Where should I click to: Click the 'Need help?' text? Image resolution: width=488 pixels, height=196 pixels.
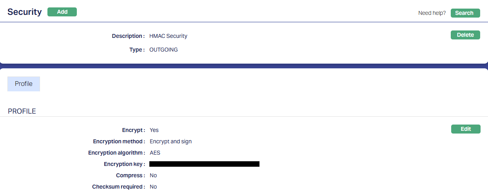coord(432,13)
